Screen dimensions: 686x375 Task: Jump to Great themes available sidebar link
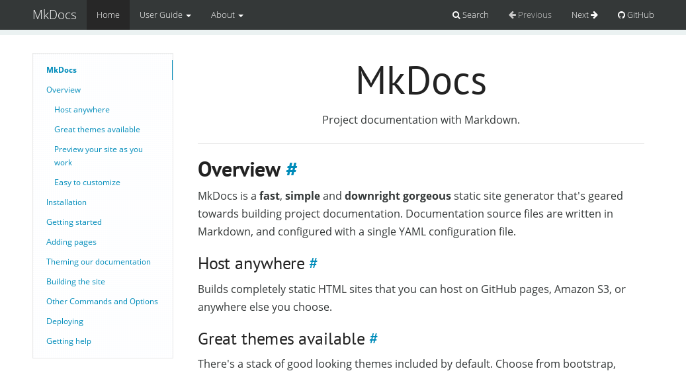[x=97, y=130]
